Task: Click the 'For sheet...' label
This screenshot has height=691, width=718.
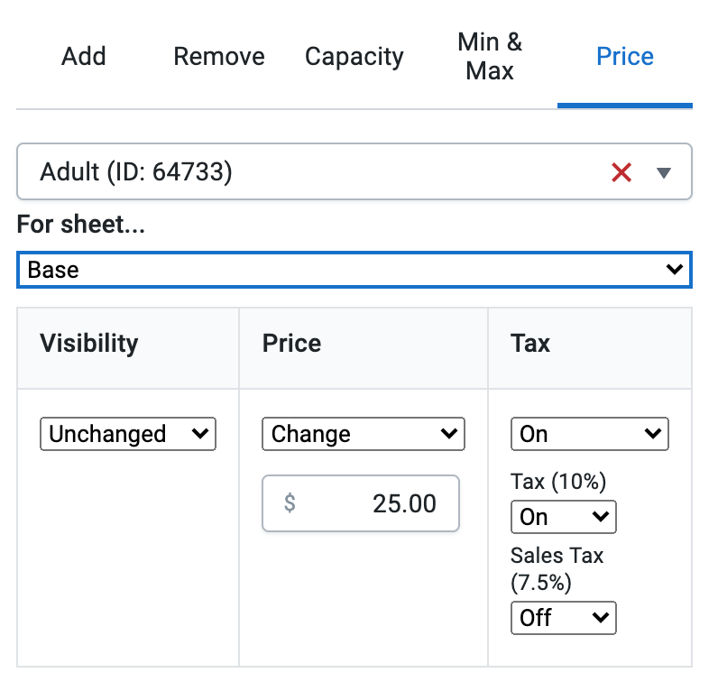Action: [80, 225]
